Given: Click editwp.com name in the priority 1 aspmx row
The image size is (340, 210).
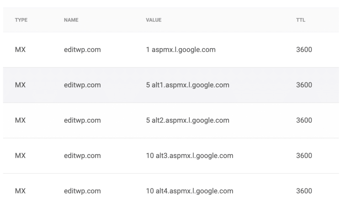Looking at the screenshot, I should [x=82, y=50].
